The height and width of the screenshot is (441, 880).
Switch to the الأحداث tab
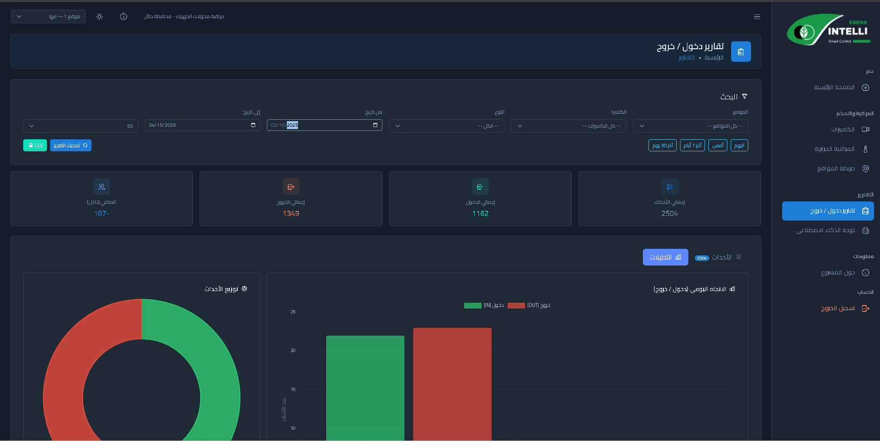718,257
